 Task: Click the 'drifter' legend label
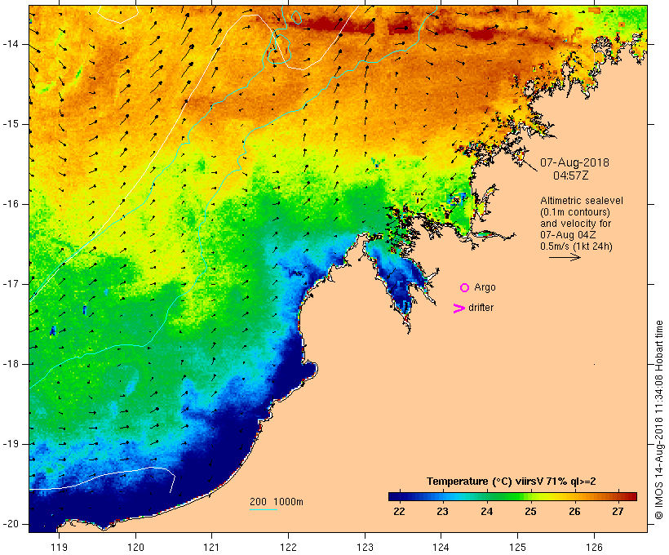pos(481,308)
